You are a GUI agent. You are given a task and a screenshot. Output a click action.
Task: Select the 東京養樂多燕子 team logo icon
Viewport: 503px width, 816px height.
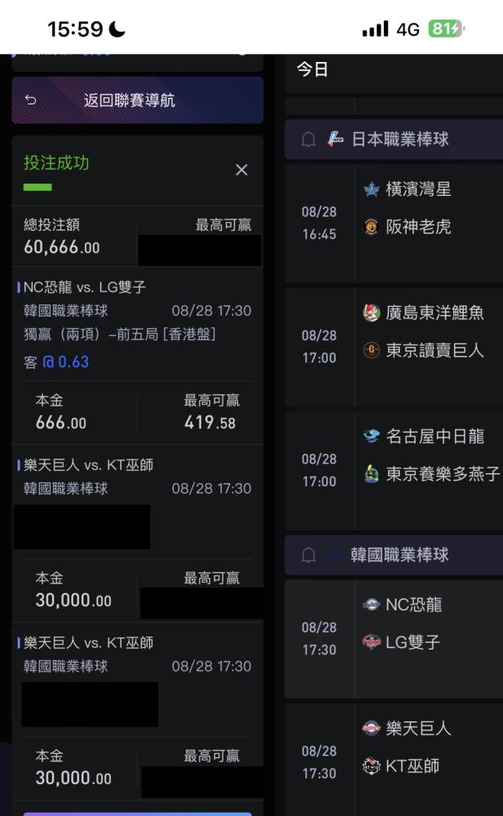[372, 473]
